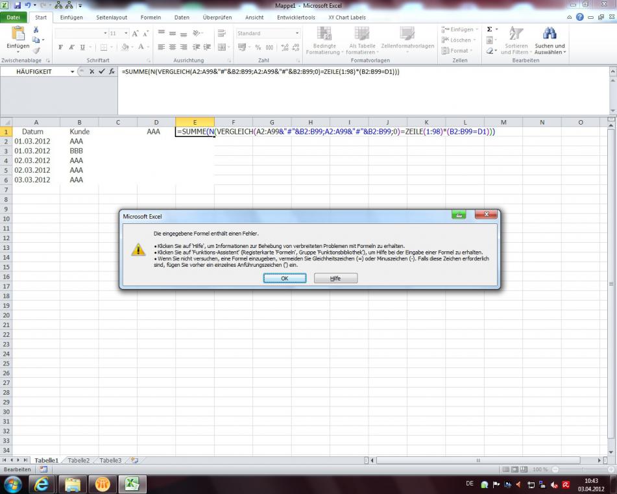The image size is (617, 494).
Task: Open the Tabelle2 sheet tab
Action: [x=79, y=460]
